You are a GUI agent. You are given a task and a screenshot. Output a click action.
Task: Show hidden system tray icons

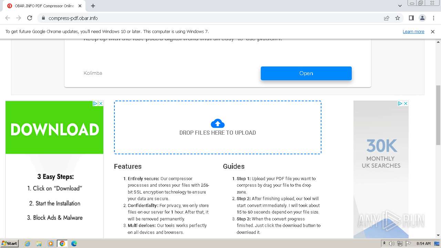coord(384,244)
